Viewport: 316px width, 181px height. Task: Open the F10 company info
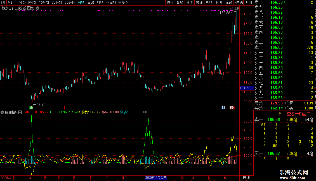219,3
